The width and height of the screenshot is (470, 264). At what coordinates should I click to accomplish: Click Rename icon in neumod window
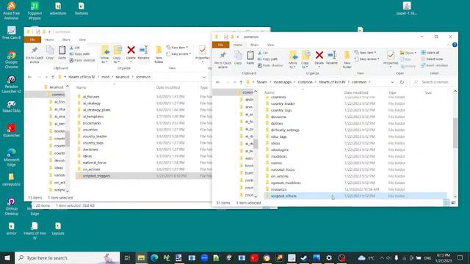144,53
